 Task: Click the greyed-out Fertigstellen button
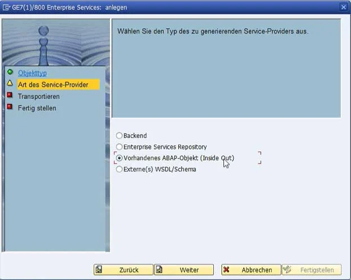pyautogui.click(x=311, y=270)
